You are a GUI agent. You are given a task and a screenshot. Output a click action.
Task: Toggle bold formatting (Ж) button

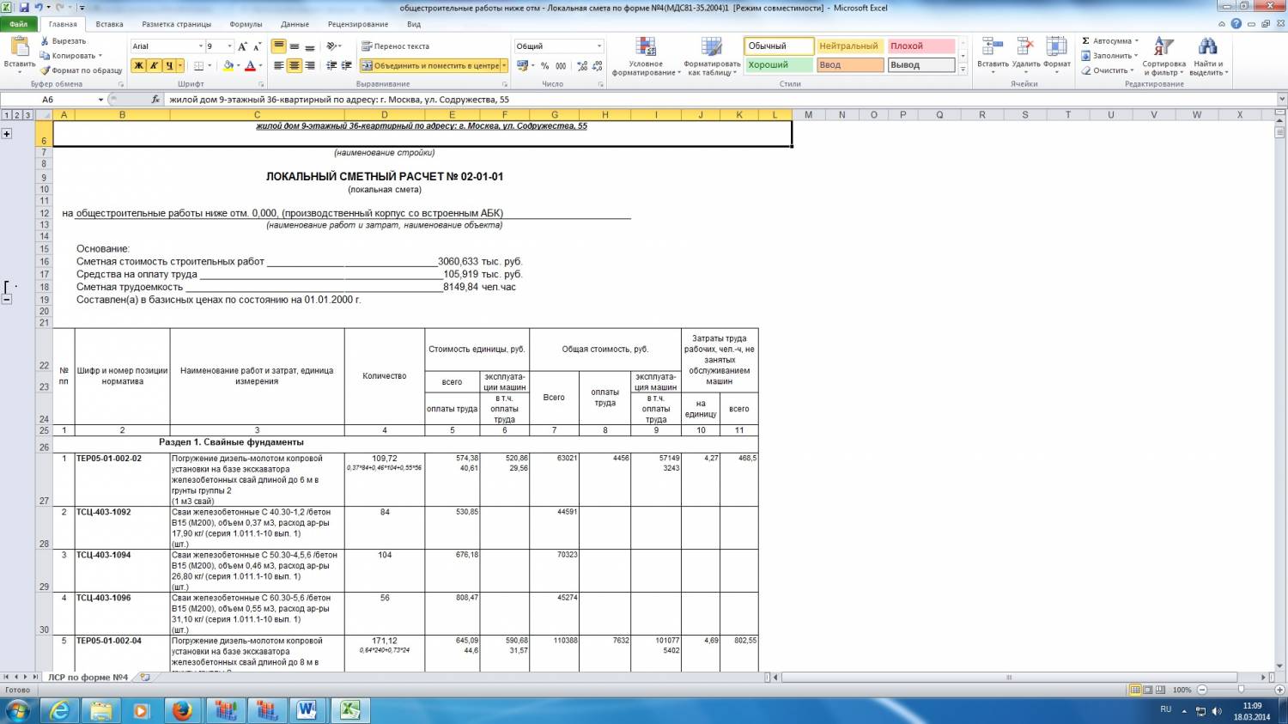(138, 65)
